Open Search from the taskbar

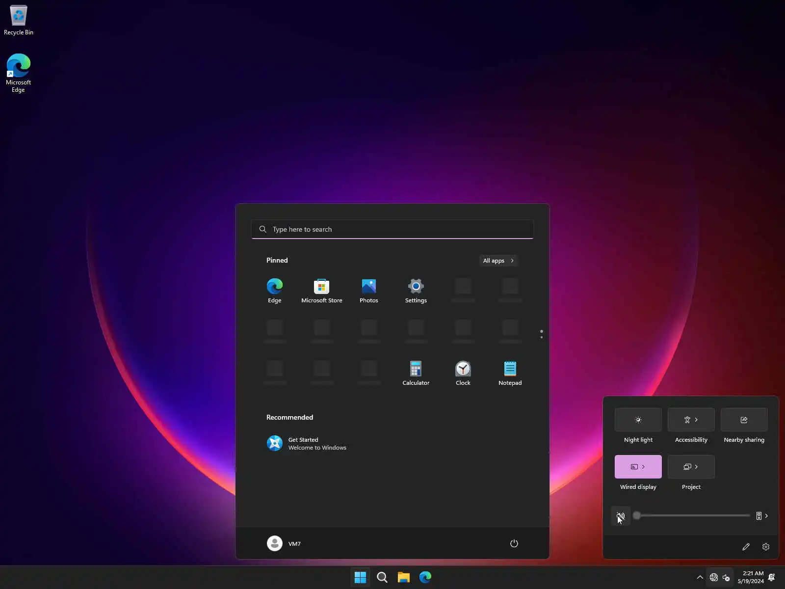click(382, 577)
